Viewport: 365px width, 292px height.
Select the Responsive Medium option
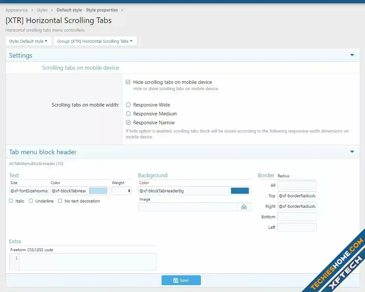[x=128, y=114]
